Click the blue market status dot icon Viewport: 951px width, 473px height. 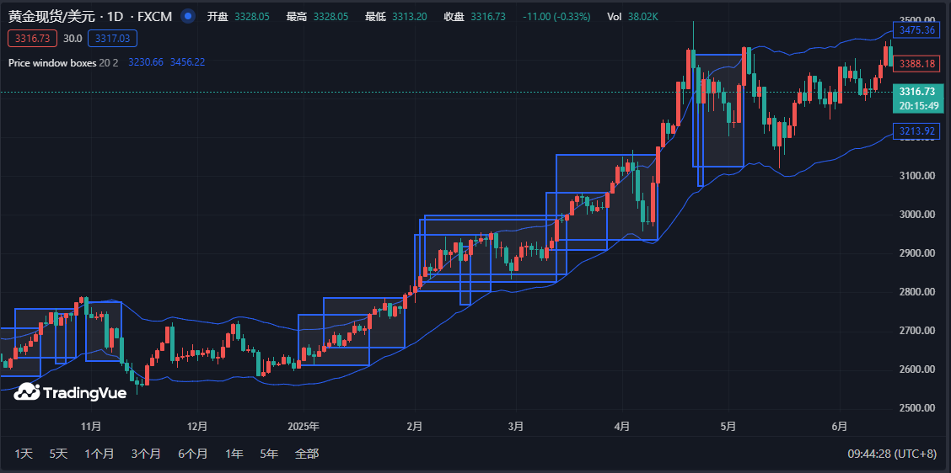(x=188, y=17)
